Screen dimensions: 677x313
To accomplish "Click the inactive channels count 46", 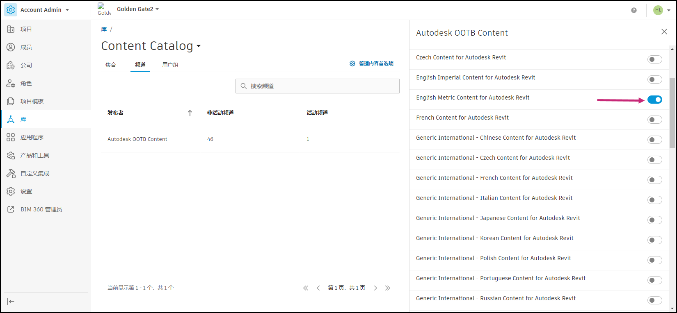I will [210, 139].
